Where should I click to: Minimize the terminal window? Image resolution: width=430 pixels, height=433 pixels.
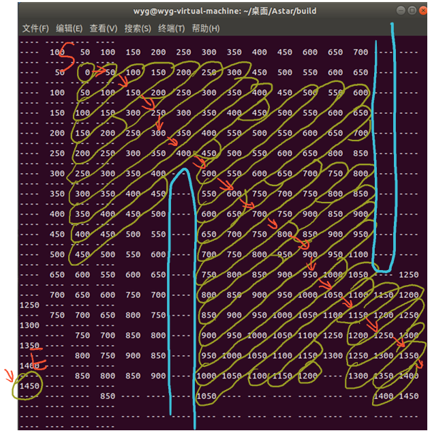coord(401,10)
